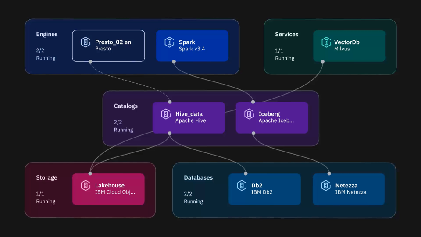Select the Presto_02 en node title
This screenshot has height=237, width=421.
[113, 42]
